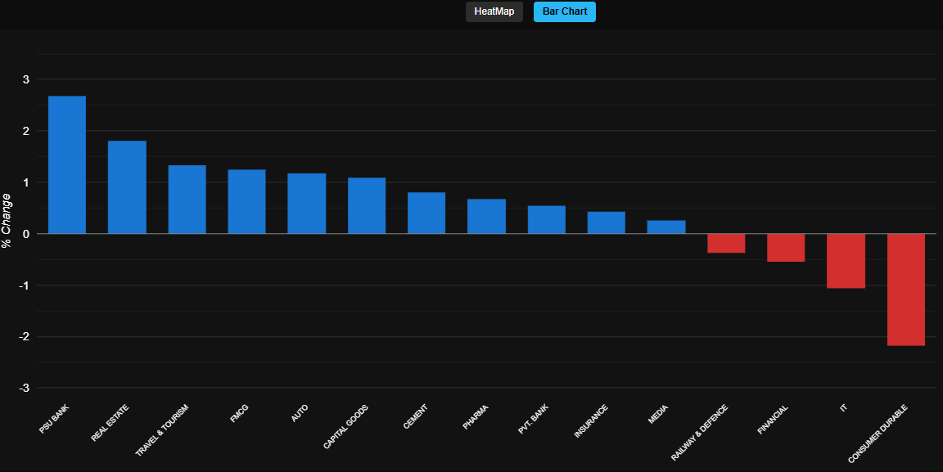
Task: Select the TRAVEL & TOURISM bar
Action: coord(187,200)
